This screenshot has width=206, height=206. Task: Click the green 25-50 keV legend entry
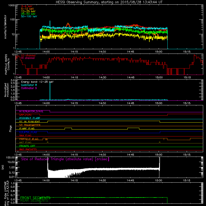coord(28,14)
